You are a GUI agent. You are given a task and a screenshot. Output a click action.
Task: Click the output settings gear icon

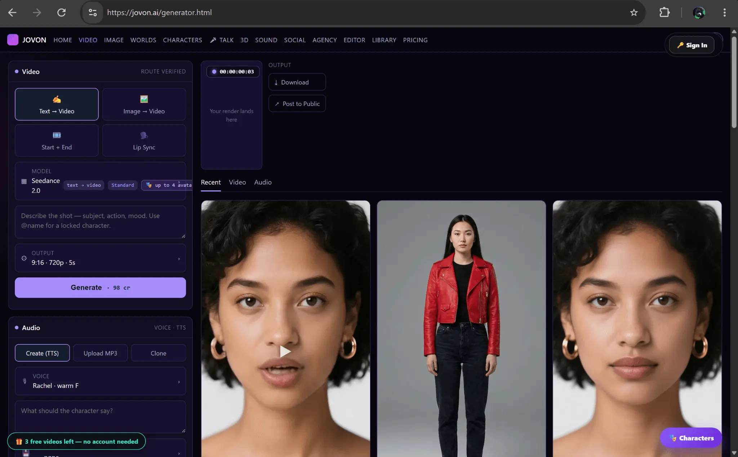24,258
